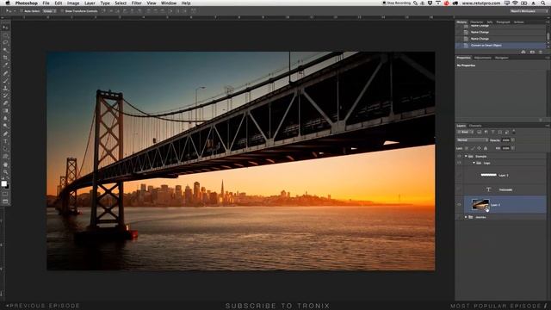Toggle visibility of the selected image layer
This screenshot has width=551, height=310.
click(459, 205)
